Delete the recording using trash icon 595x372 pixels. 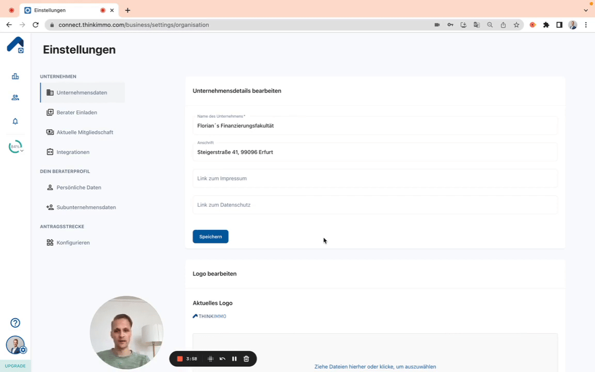pyautogui.click(x=246, y=359)
